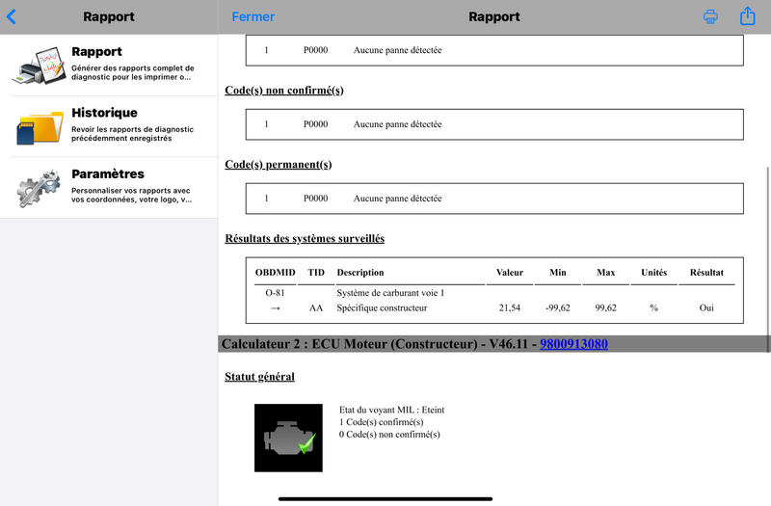Click the '%' units cell
This screenshot has height=506, width=771.
[x=654, y=308]
